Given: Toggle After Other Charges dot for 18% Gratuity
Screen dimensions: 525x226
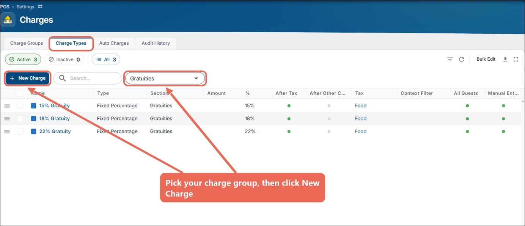Looking at the screenshot, I should (x=329, y=119).
